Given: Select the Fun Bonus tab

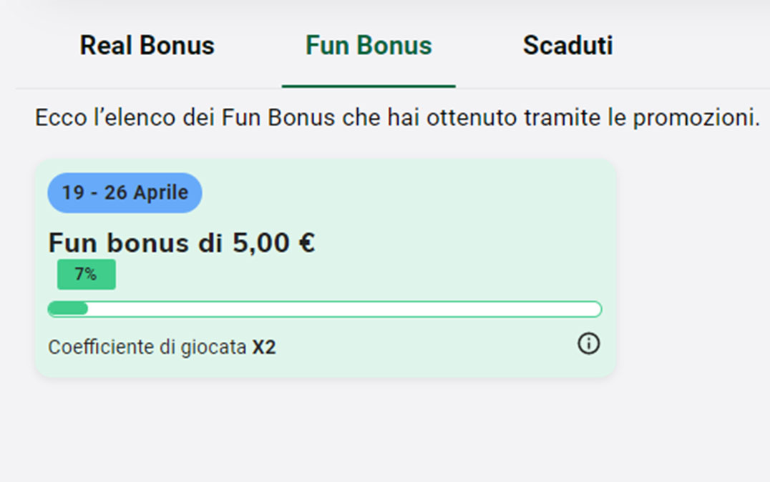Looking at the screenshot, I should tap(369, 46).
